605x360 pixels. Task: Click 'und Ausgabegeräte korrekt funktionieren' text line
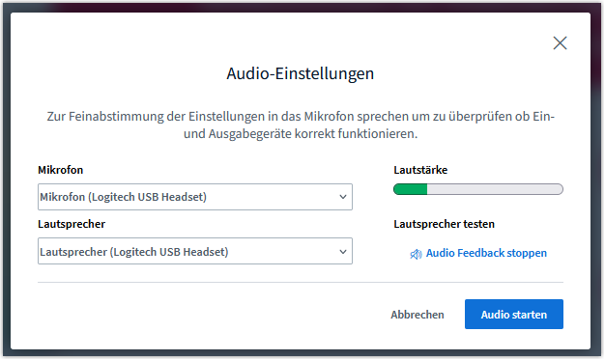click(x=301, y=134)
